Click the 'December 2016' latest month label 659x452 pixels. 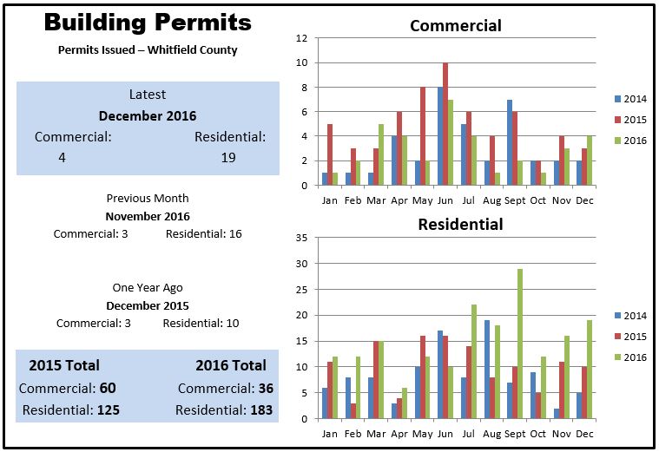point(148,115)
